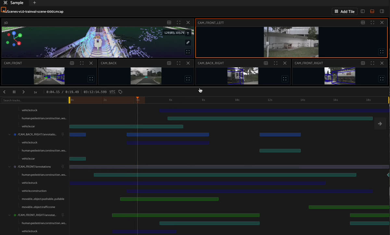Open split layout options for CAM_BACK panel
Viewport: 390px width, 235px height.
coord(169,63)
